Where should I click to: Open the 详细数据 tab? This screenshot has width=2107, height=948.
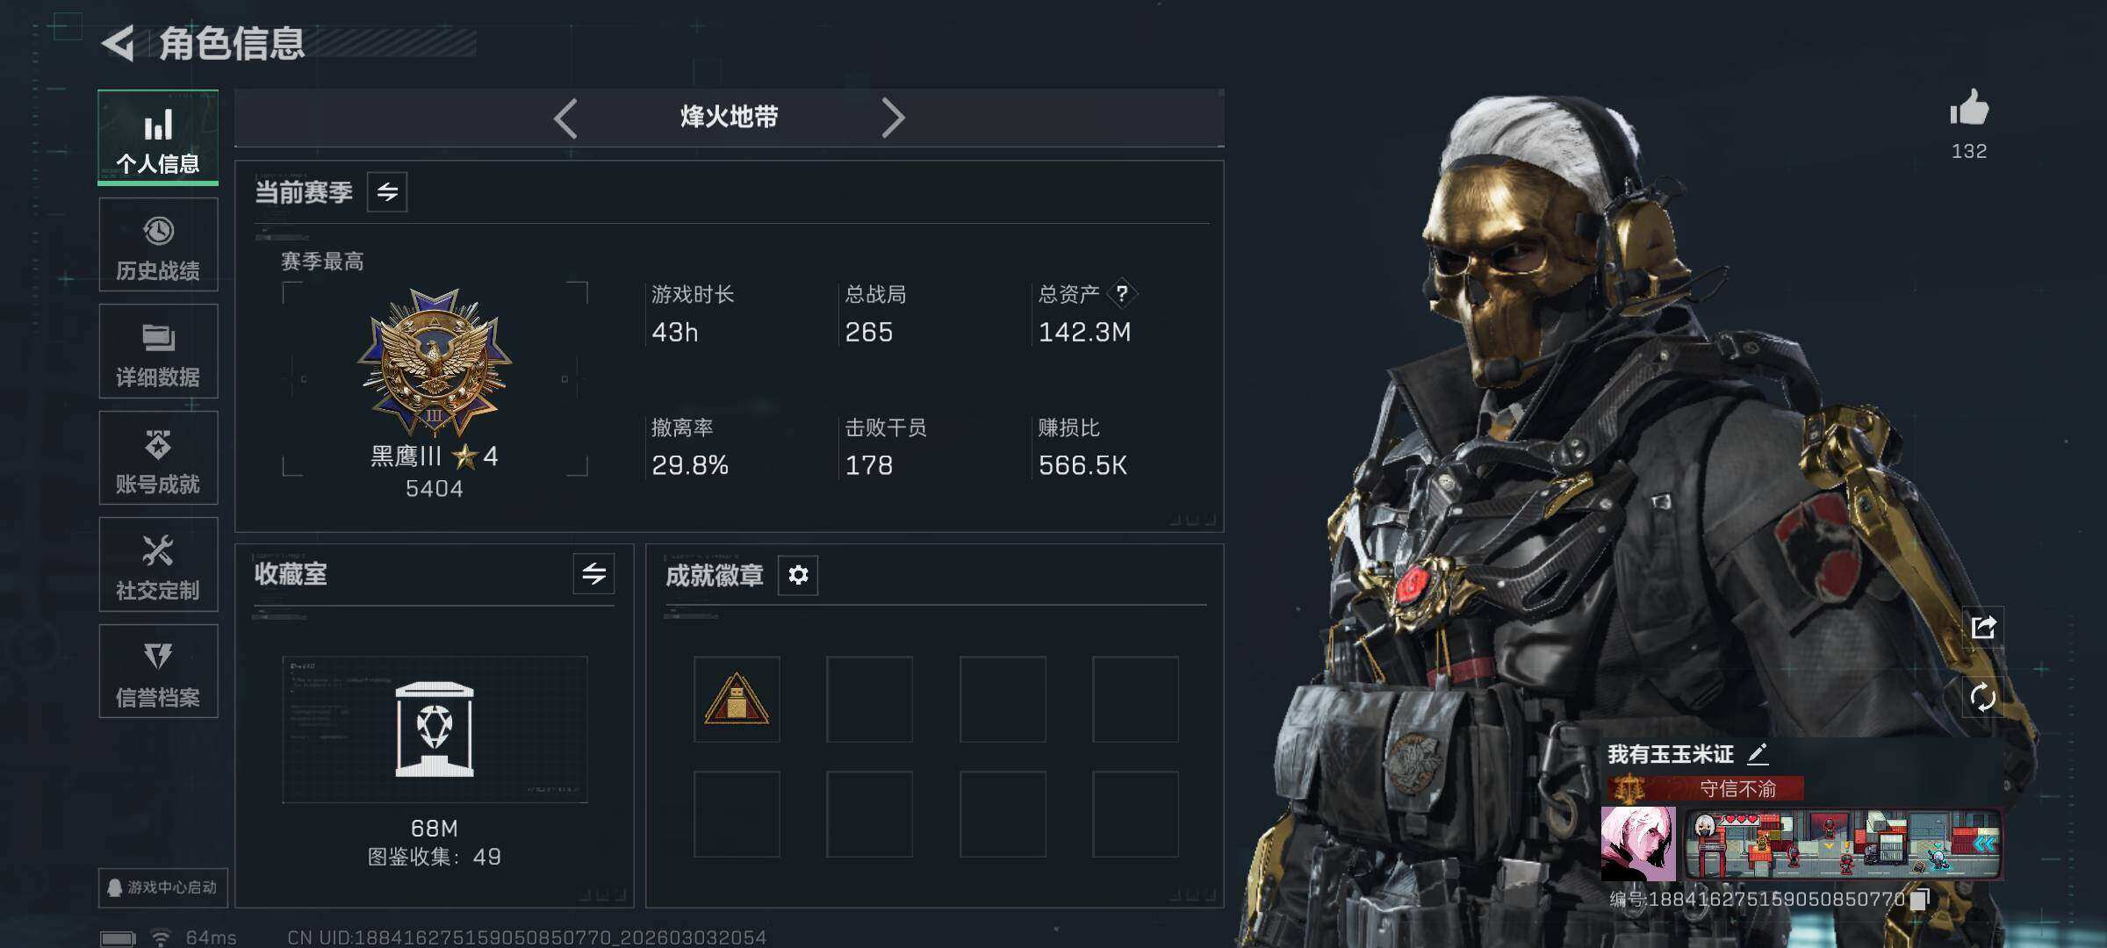coord(158,351)
